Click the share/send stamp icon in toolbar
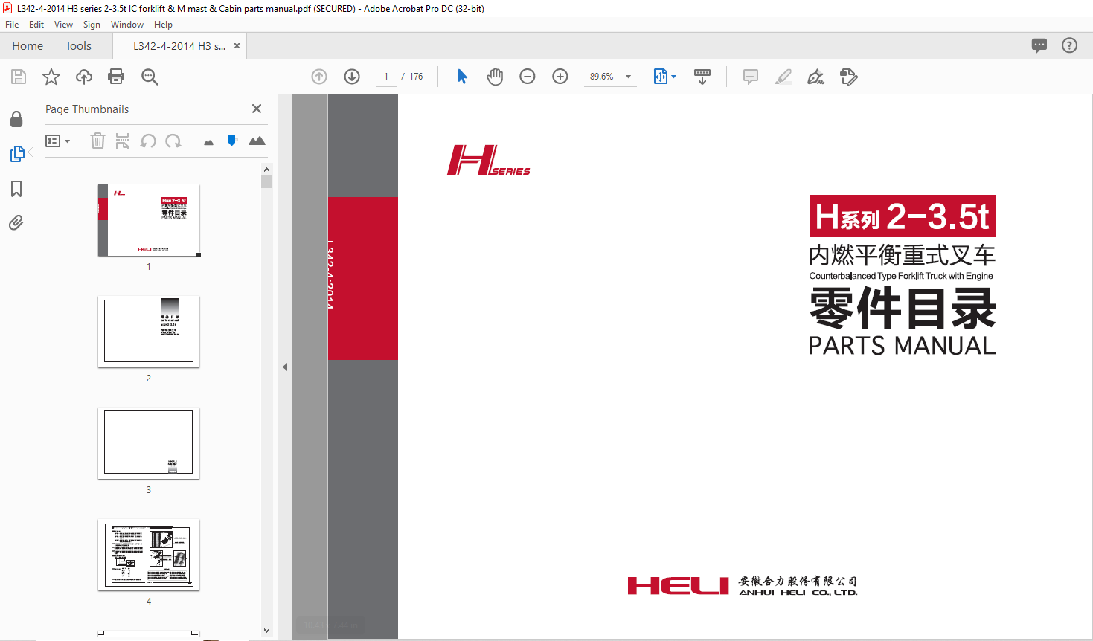 click(848, 77)
